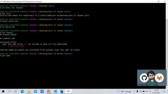Open the Mail app in taskbar
This screenshot has width=168, height=94.
36,91
